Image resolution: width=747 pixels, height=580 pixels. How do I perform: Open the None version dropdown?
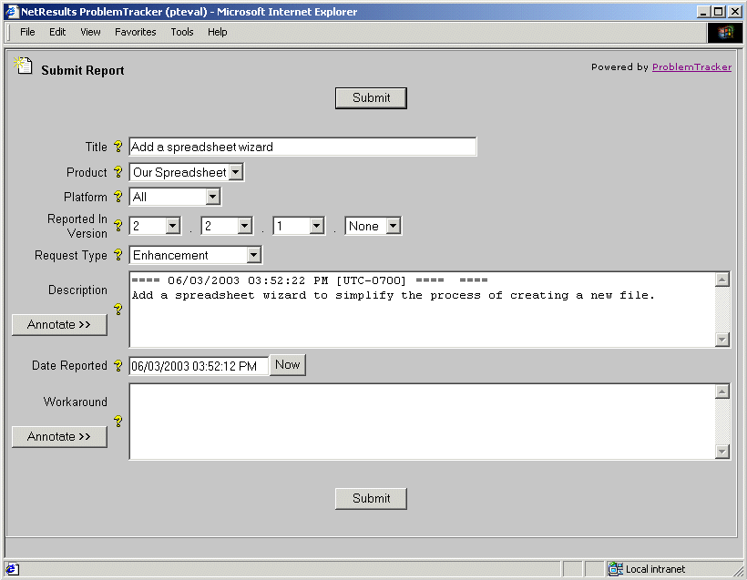click(x=393, y=226)
